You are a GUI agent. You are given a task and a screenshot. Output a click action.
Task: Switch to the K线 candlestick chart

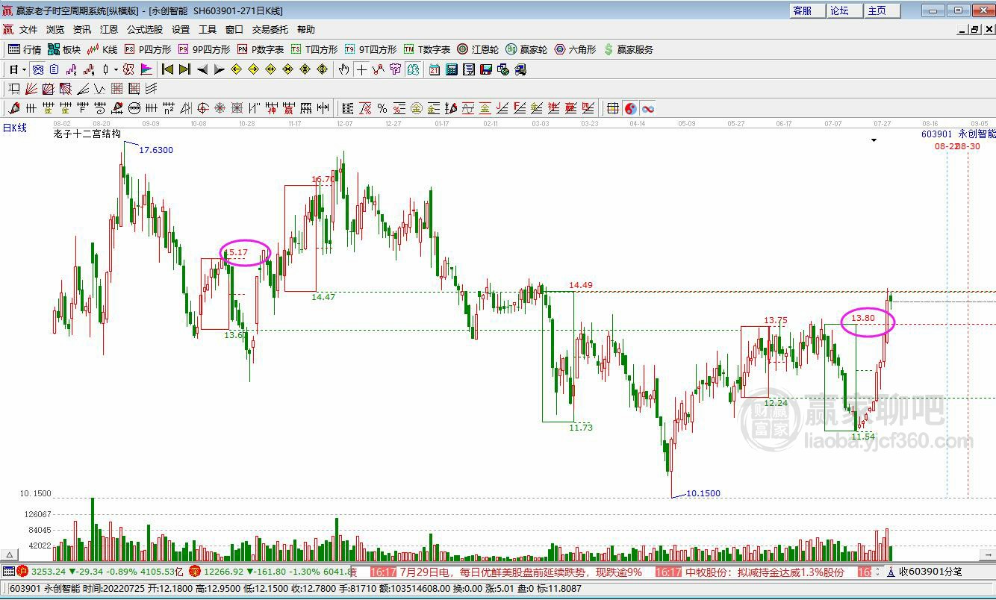[102, 49]
